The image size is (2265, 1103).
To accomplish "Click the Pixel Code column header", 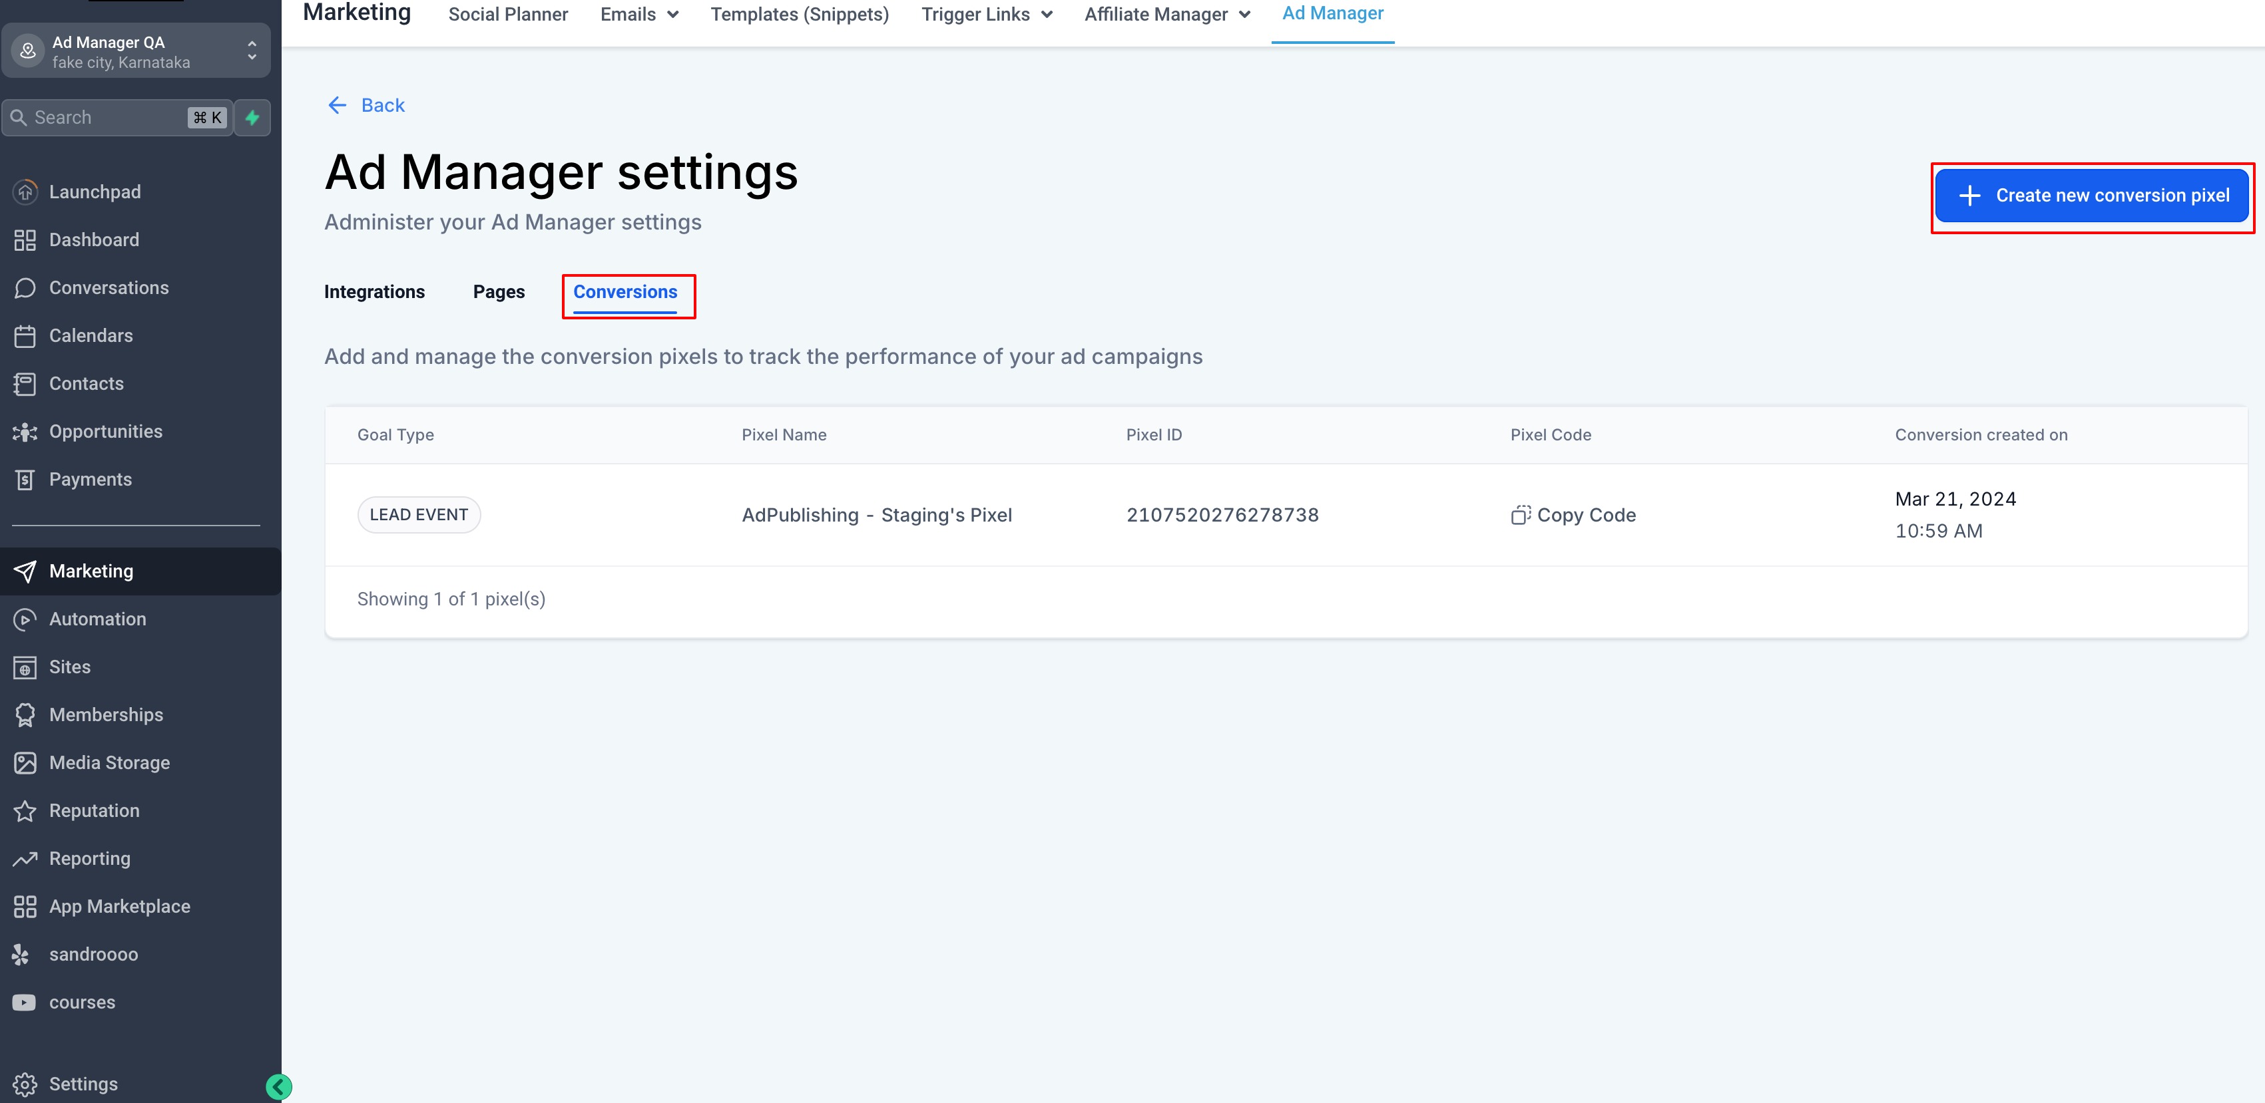I will click(1551, 435).
